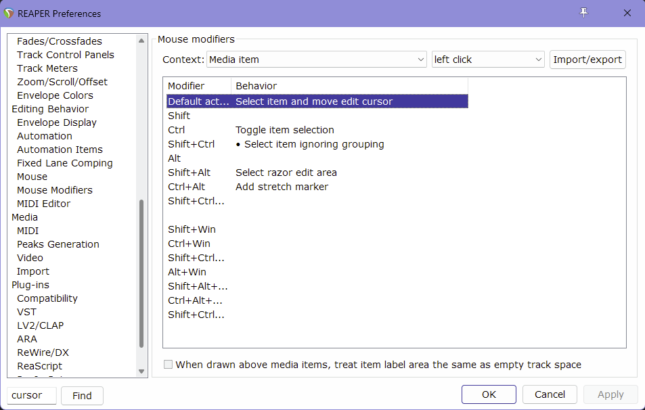This screenshot has height=410, width=645.
Task: Open the left click action dropdown
Action: pos(488,60)
